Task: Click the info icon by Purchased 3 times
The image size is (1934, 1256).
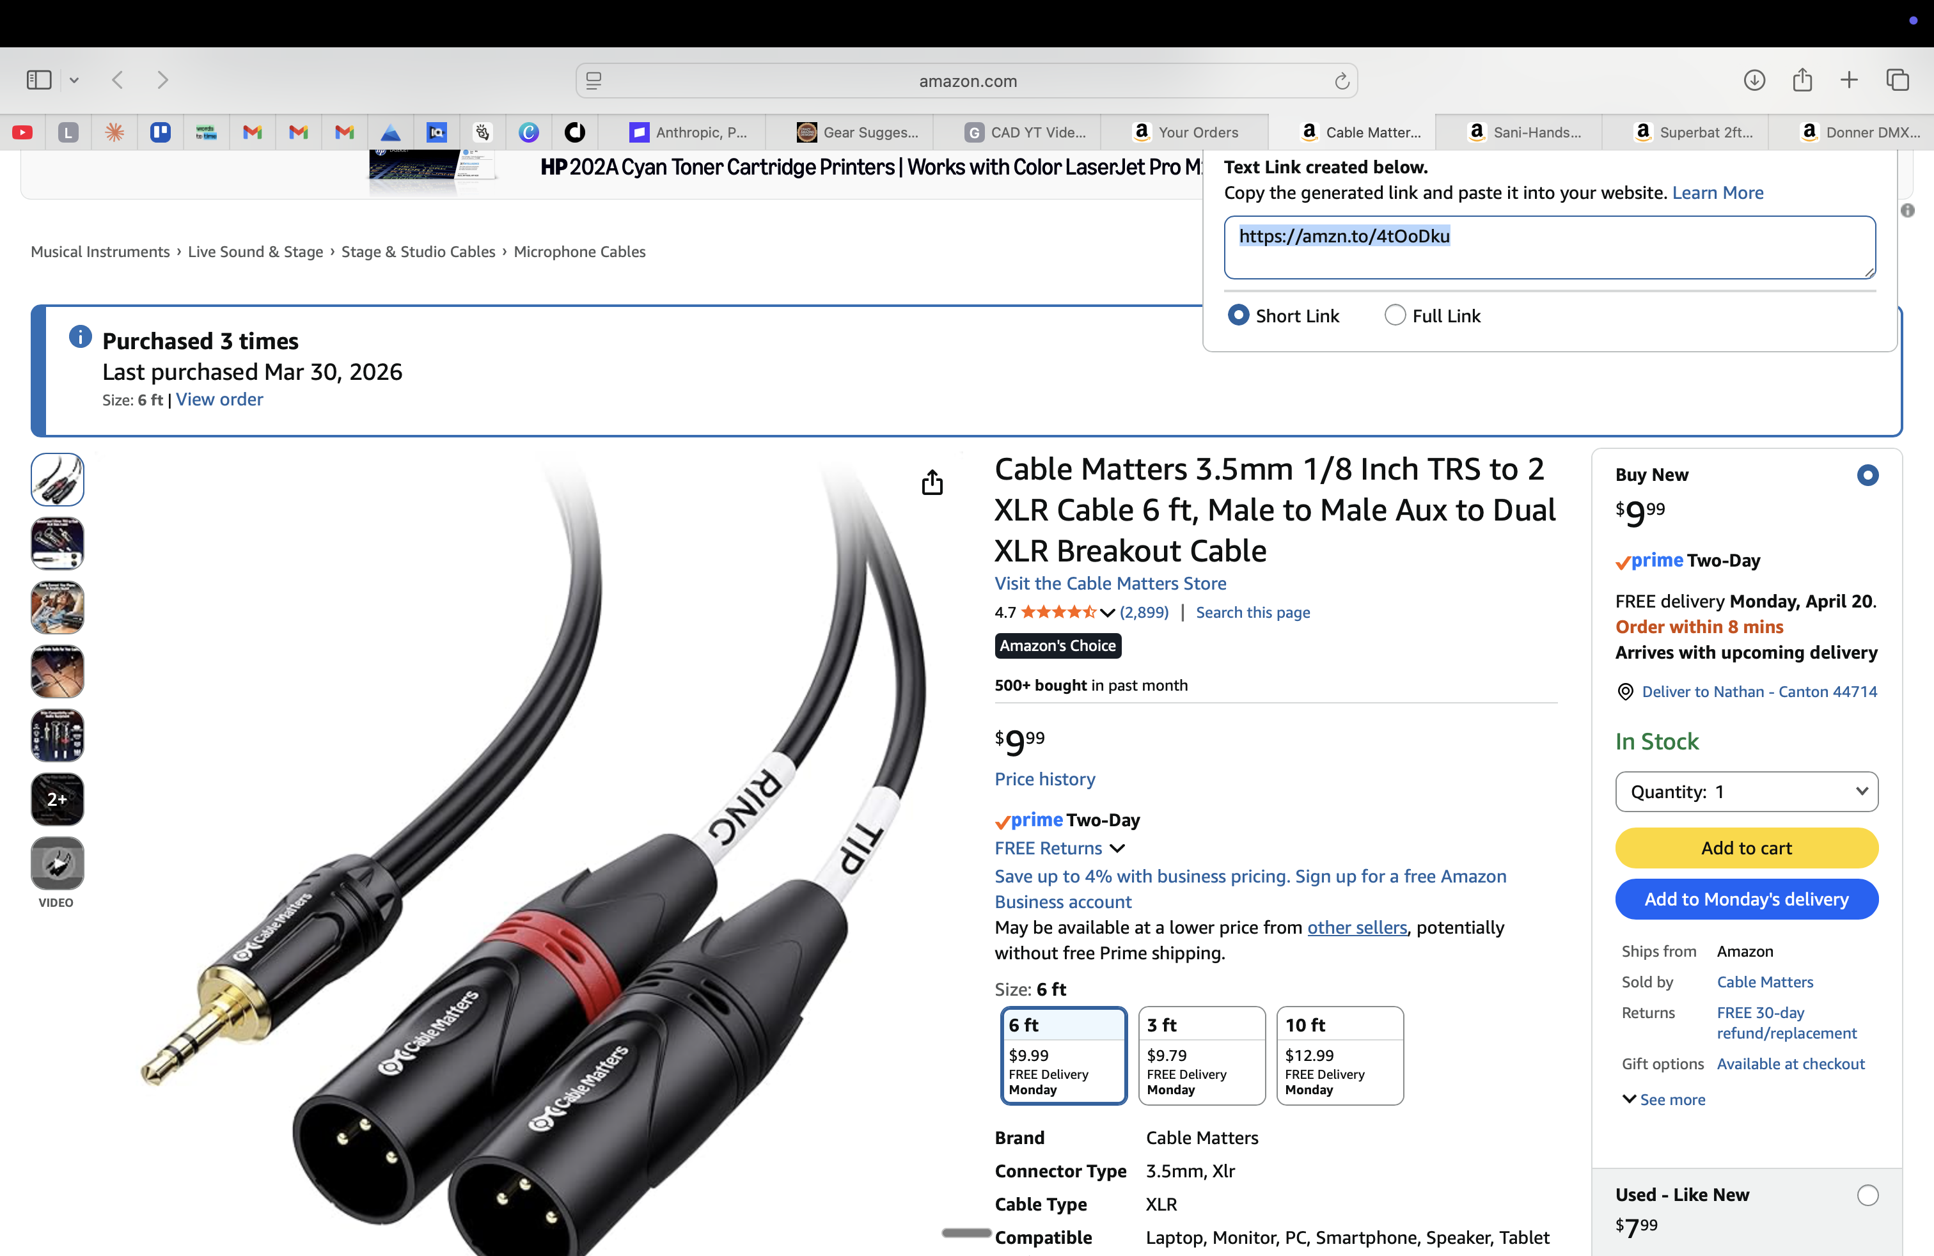Action: click(x=81, y=336)
